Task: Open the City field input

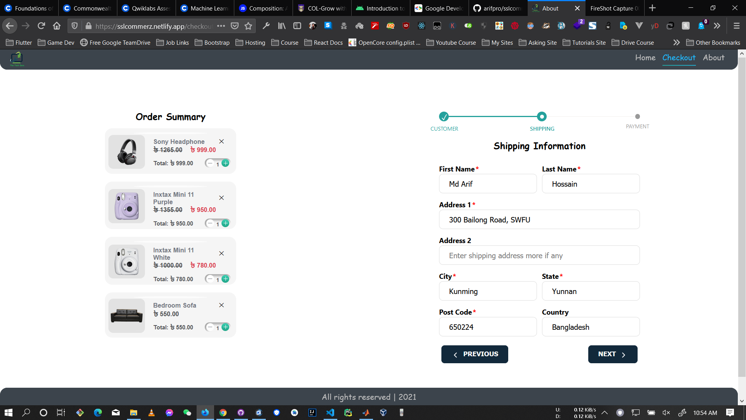Action: click(488, 291)
